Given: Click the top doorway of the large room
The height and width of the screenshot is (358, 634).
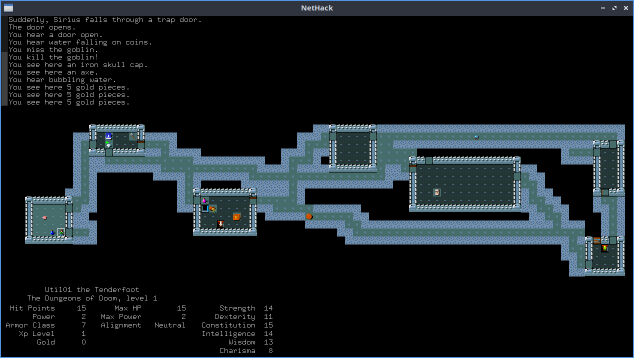Looking at the screenshot, I should coord(429,160).
